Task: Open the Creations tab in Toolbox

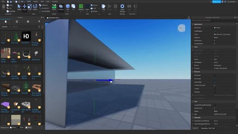Action: 39,22
